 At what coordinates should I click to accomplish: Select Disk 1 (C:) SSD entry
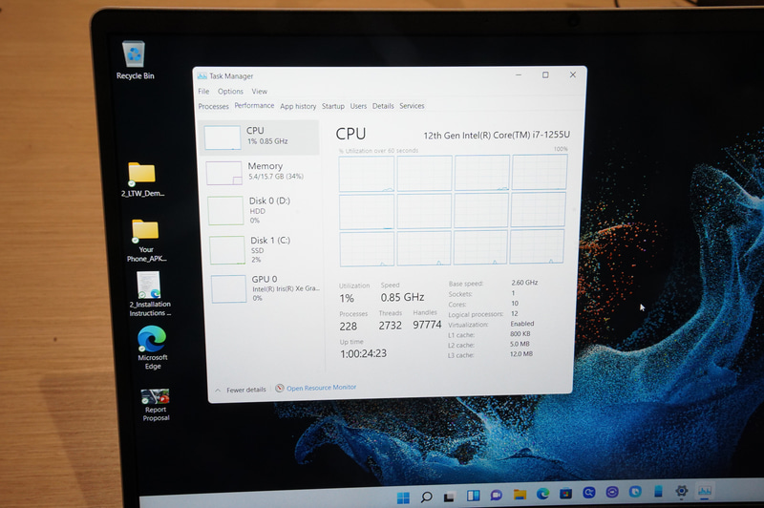265,250
